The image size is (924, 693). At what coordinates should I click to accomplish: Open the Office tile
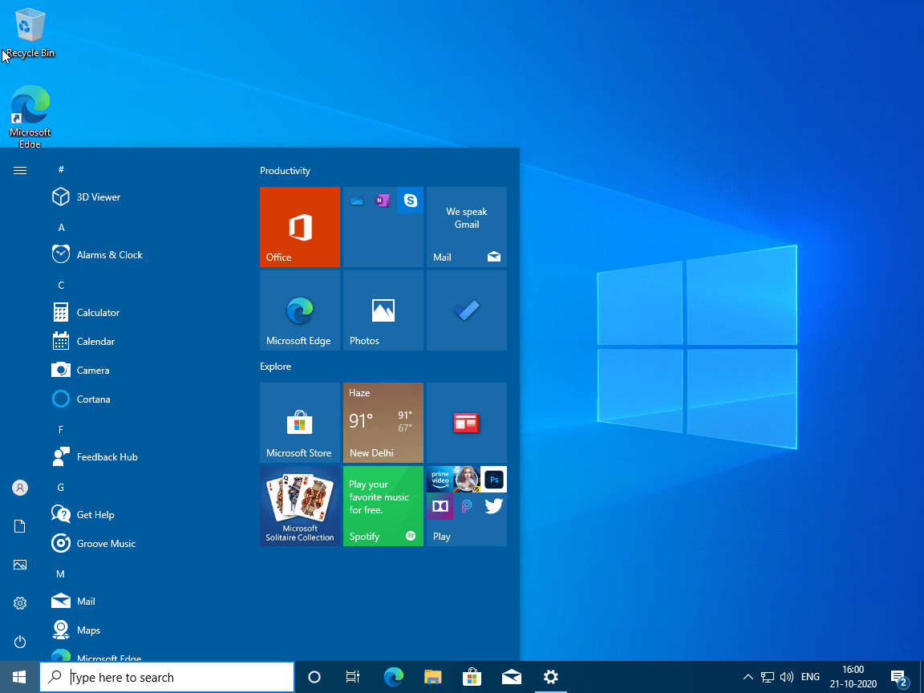[299, 227]
